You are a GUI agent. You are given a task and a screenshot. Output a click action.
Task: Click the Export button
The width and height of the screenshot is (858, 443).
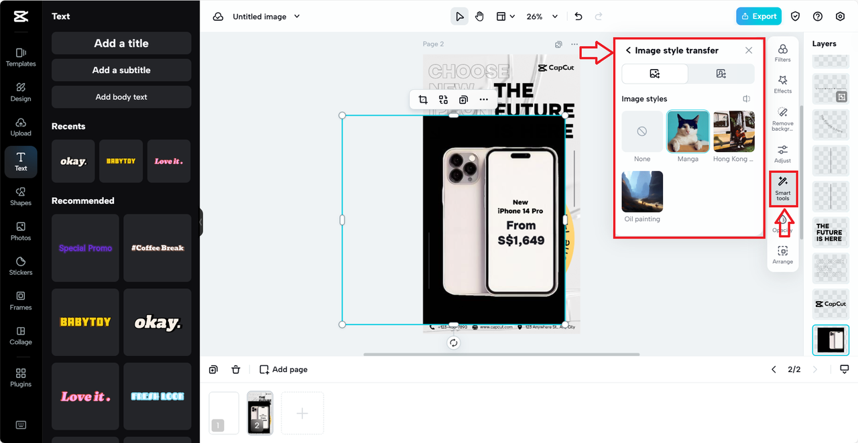759,17
